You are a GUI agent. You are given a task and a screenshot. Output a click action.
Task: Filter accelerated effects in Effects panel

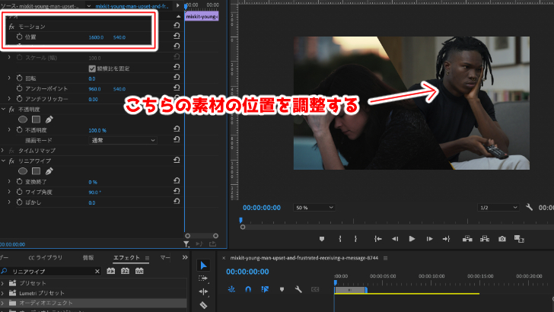pyautogui.click(x=111, y=271)
